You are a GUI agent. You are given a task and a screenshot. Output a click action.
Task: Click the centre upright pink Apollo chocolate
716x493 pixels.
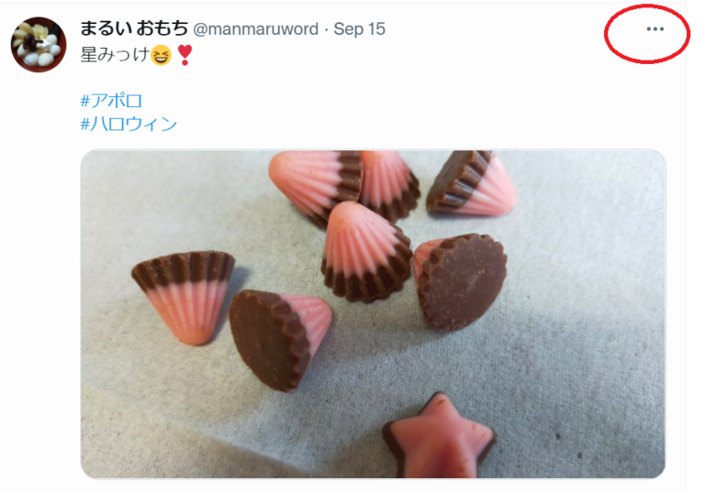point(366,252)
